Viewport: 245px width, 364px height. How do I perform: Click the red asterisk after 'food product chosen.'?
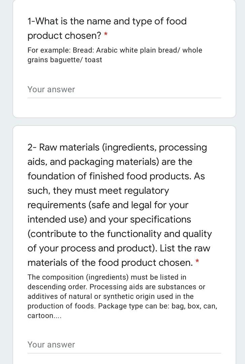pos(197,262)
